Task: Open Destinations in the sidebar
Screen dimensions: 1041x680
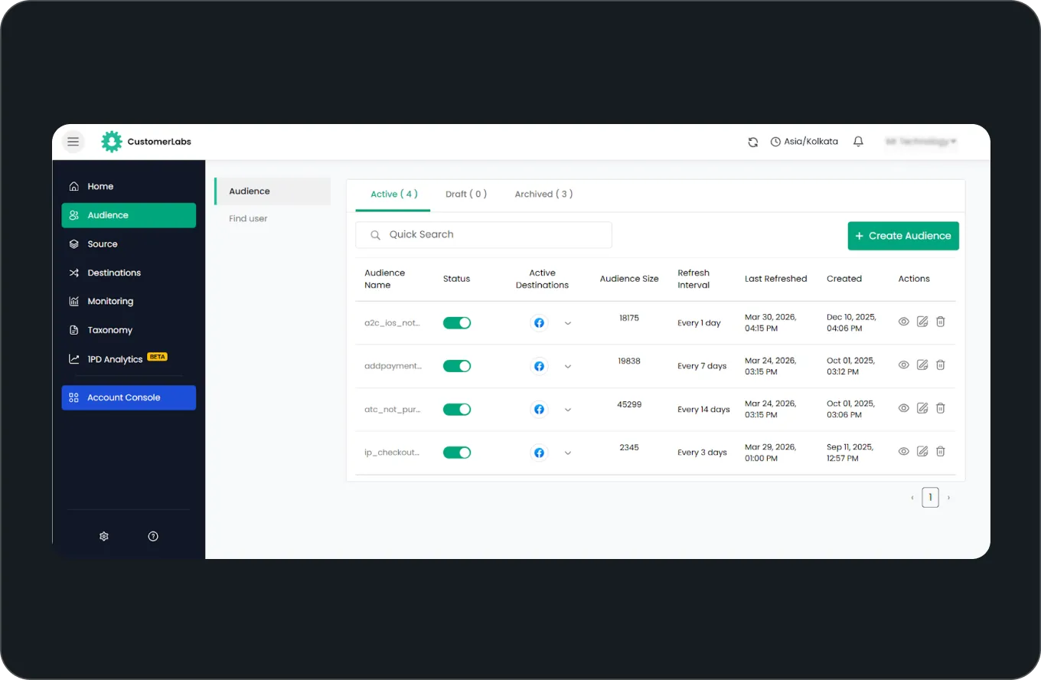Action: pos(129,273)
